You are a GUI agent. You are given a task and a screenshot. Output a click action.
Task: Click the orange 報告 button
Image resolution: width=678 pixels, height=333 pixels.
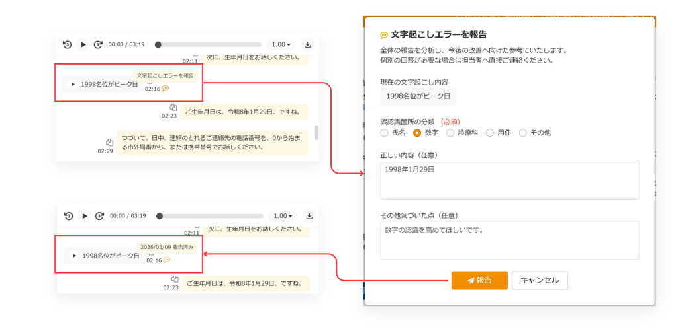[479, 280]
